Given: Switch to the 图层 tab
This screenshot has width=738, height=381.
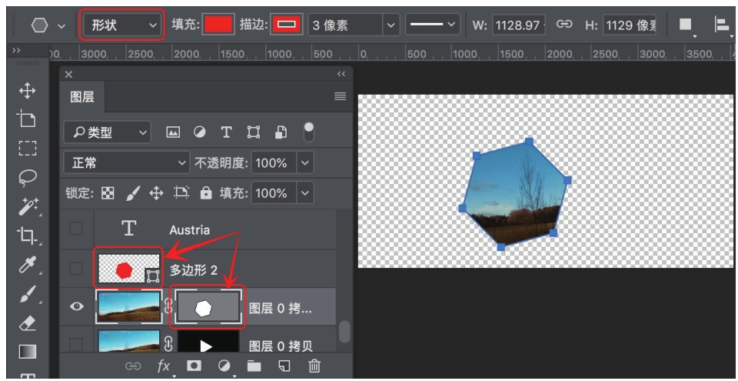Looking at the screenshot, I should pos(82,97).
